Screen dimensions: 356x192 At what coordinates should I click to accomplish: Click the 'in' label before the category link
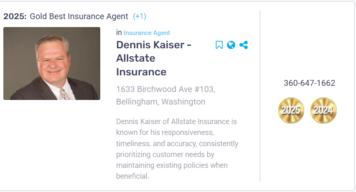(119, 32)
